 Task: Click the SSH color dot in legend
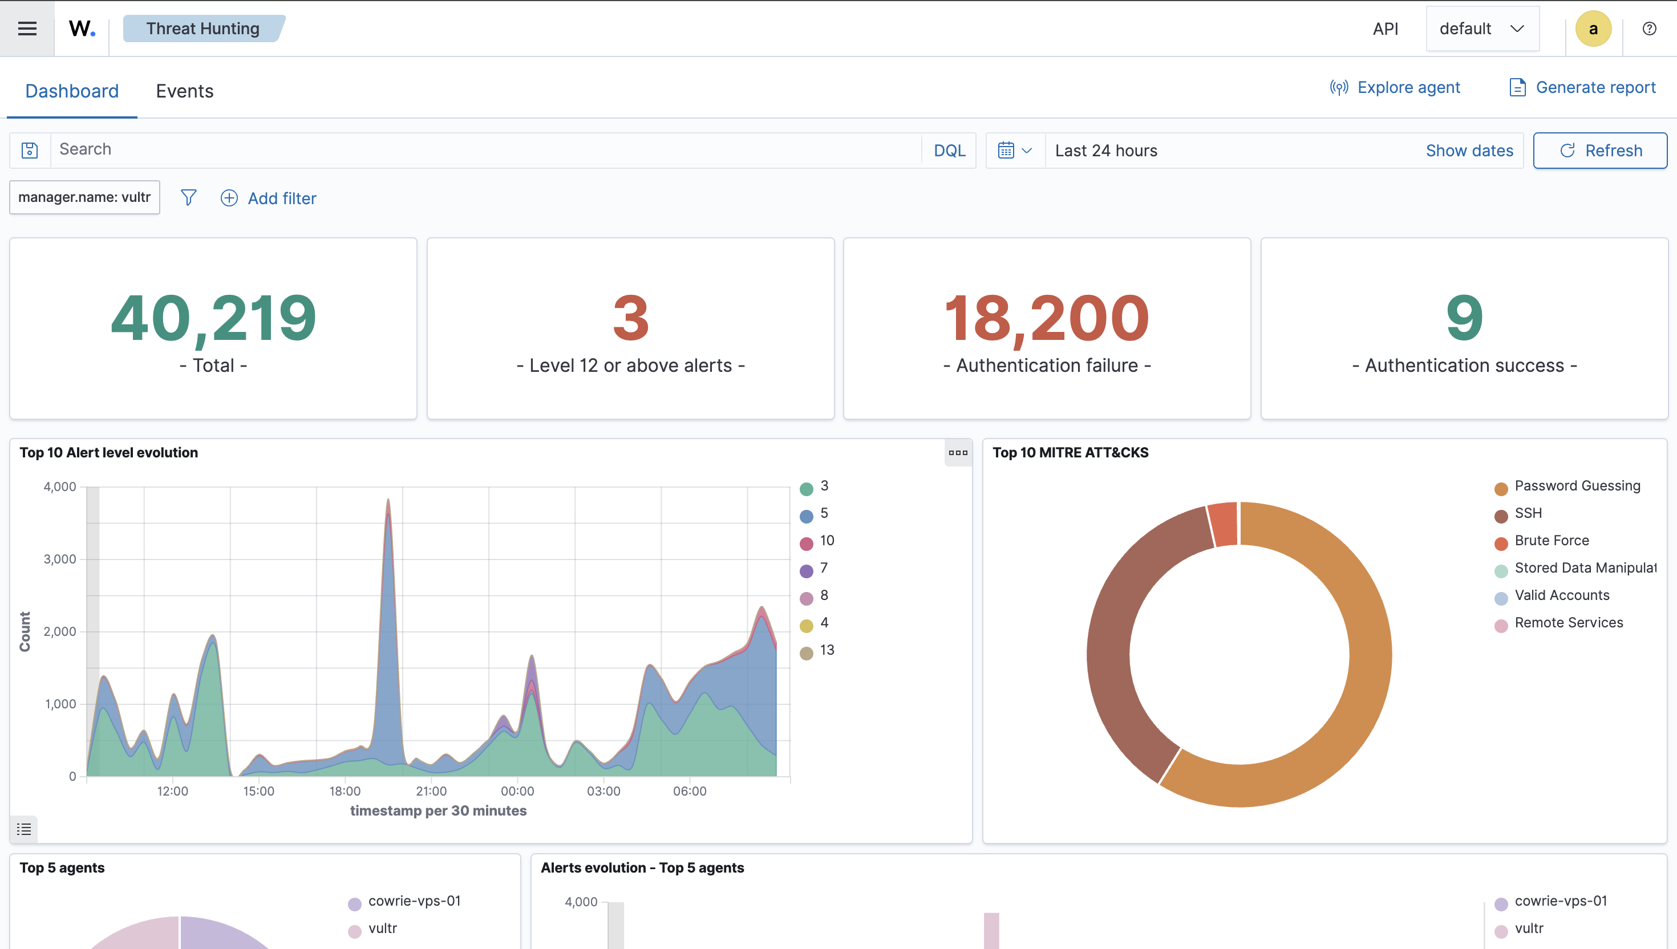[x=1500, y=516]
